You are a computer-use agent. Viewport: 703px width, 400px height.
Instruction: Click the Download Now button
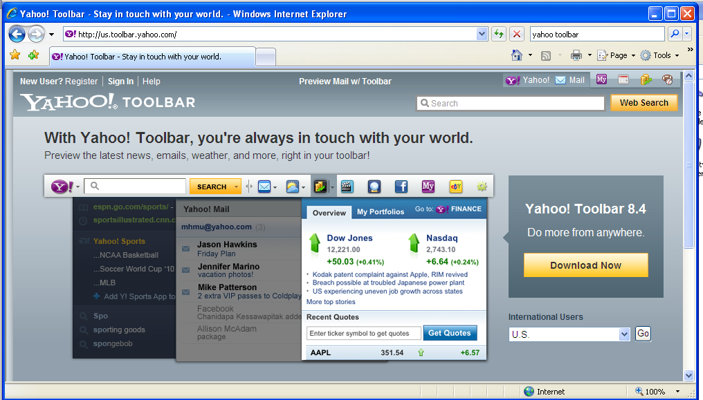[x=585, y=265]
